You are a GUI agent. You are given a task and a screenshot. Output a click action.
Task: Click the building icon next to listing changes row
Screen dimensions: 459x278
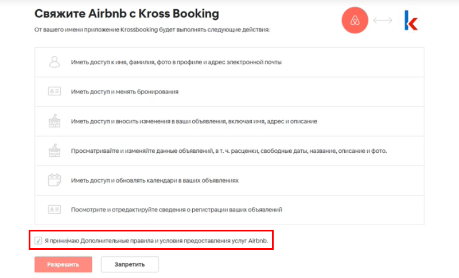tap(55, 121)
